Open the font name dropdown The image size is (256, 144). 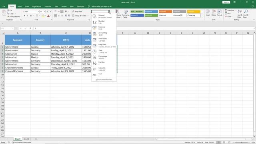38,12
